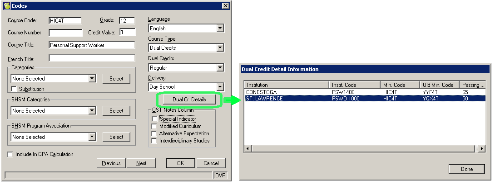495x185 pixels.
Task: Click the Course Title input field
Action: click(x=91, y=45)
